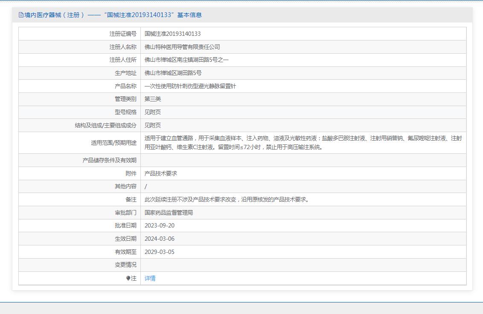
Task: Click the document icon in the header
Action: 21,15
